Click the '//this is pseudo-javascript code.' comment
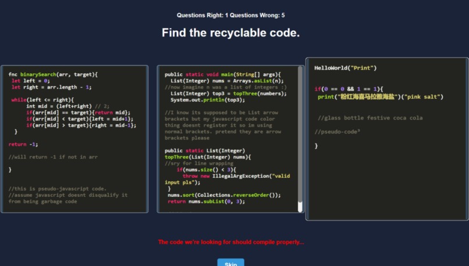Screen dimensions: 469x266 click(x=58, y=189)
